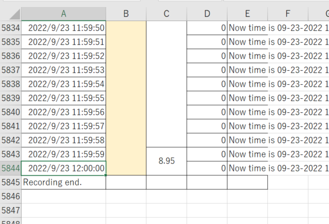Click cell with 2022/9/23 11:59:54

(64, 84)
